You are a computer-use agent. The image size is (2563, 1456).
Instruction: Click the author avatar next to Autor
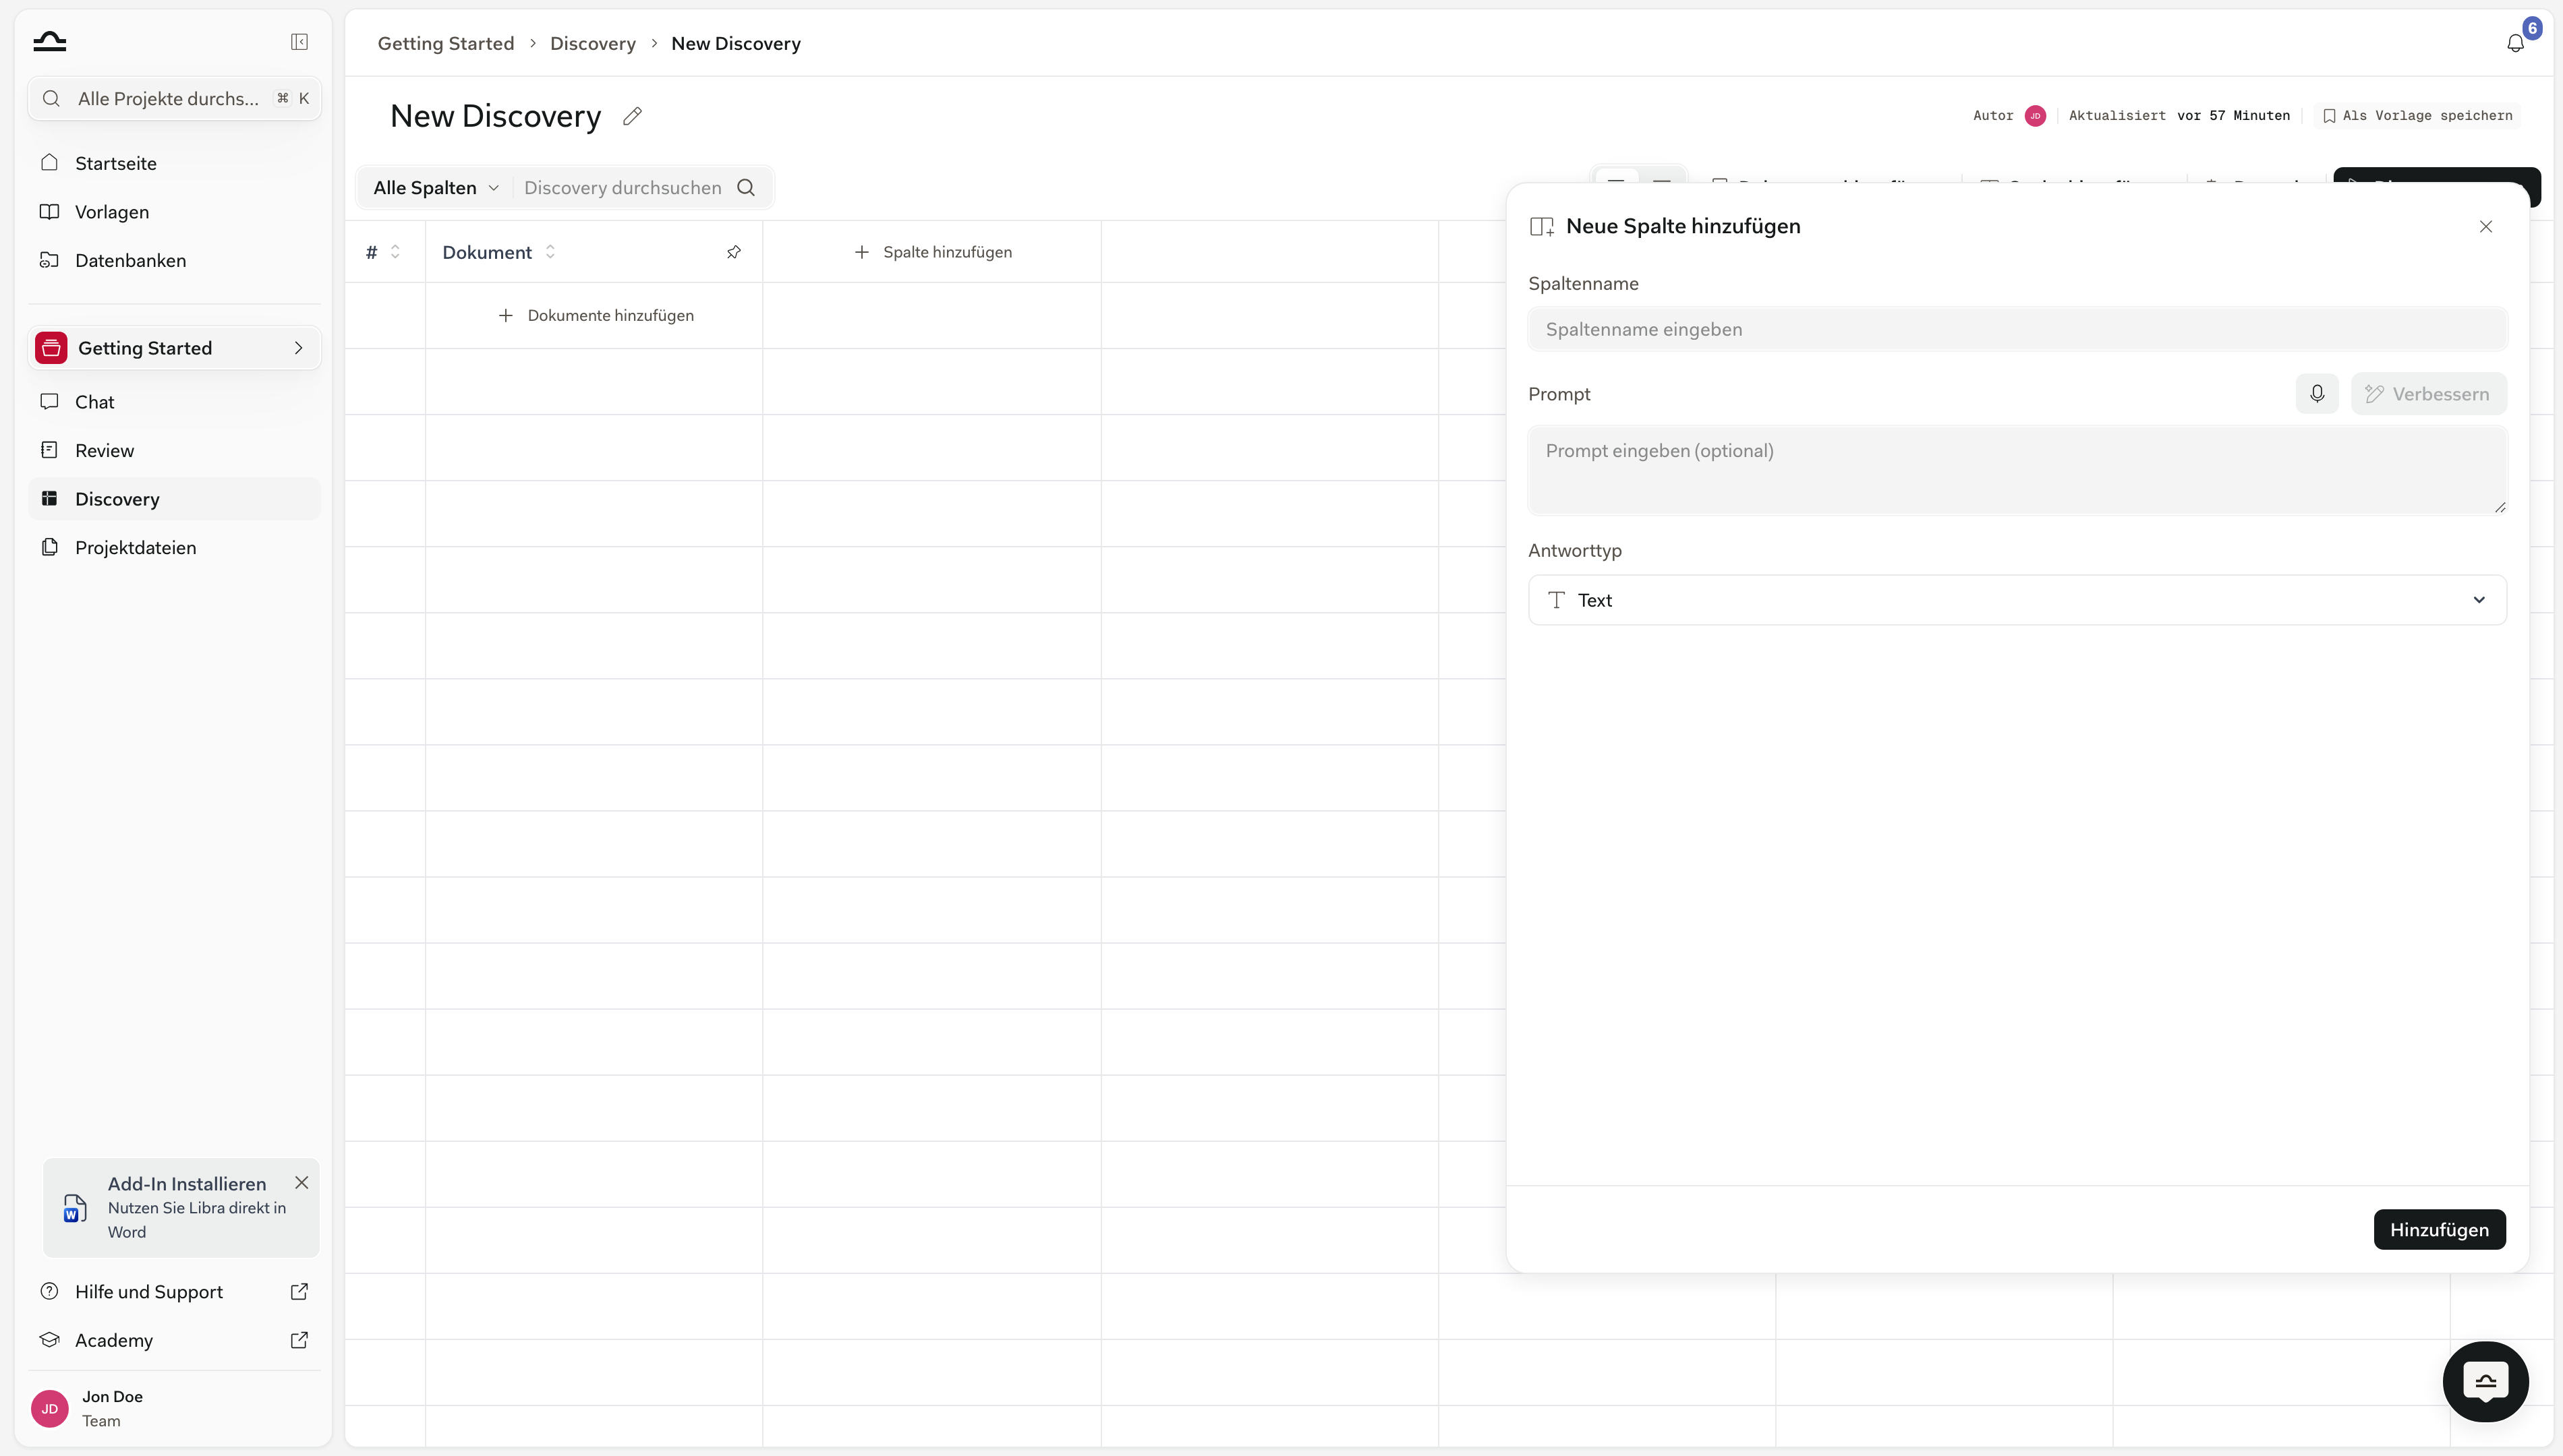[x=2035, y=116]
